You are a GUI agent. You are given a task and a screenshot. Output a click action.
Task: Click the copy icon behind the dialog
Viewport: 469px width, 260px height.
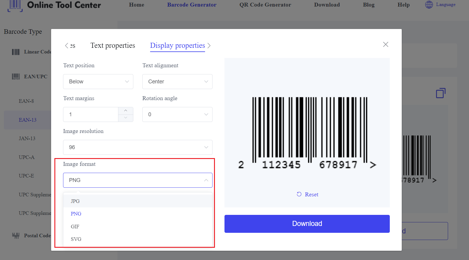pyautogui.click(x=441, y=93)
